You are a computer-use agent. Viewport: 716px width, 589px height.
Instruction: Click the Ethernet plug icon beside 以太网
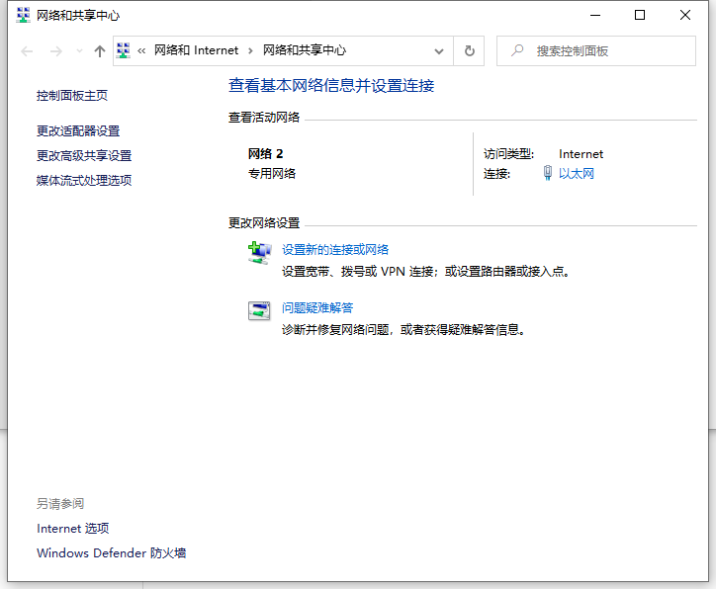pos(548,174)
